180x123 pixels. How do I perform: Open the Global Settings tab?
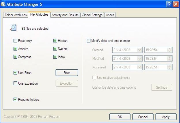pyautogui.click(x=92, y=15)
